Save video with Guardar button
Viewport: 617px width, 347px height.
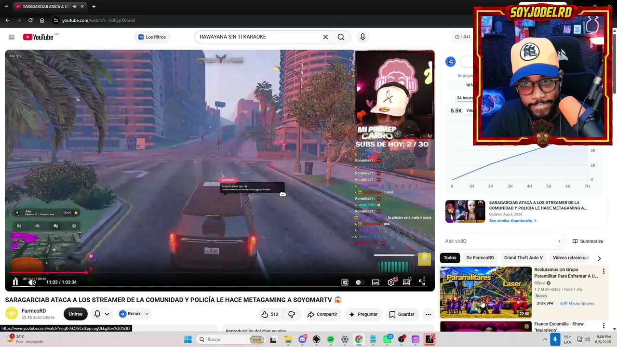[x=402, y=314]
